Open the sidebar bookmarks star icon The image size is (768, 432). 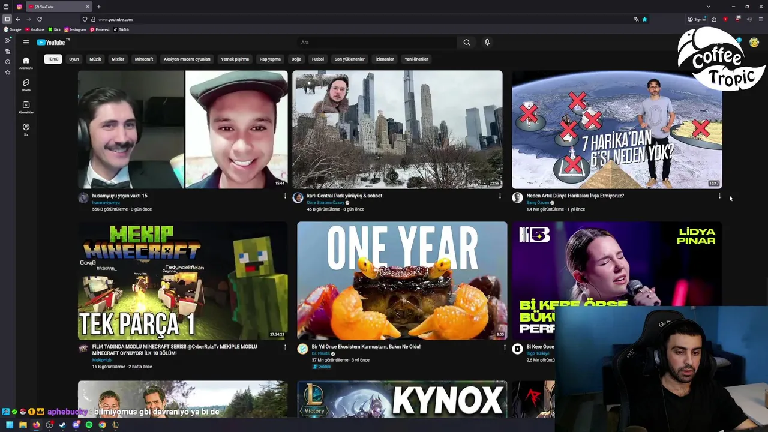click(x=7, y=73)
